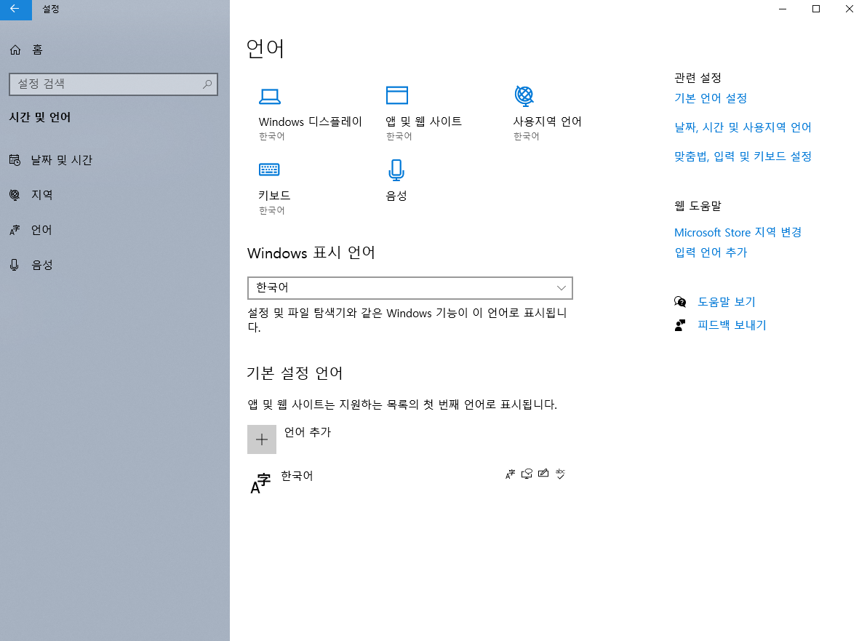Click the 지역 globe icon in sidebar
The image size is (859, 641).
pyautogui.click(x=15, y=195)
